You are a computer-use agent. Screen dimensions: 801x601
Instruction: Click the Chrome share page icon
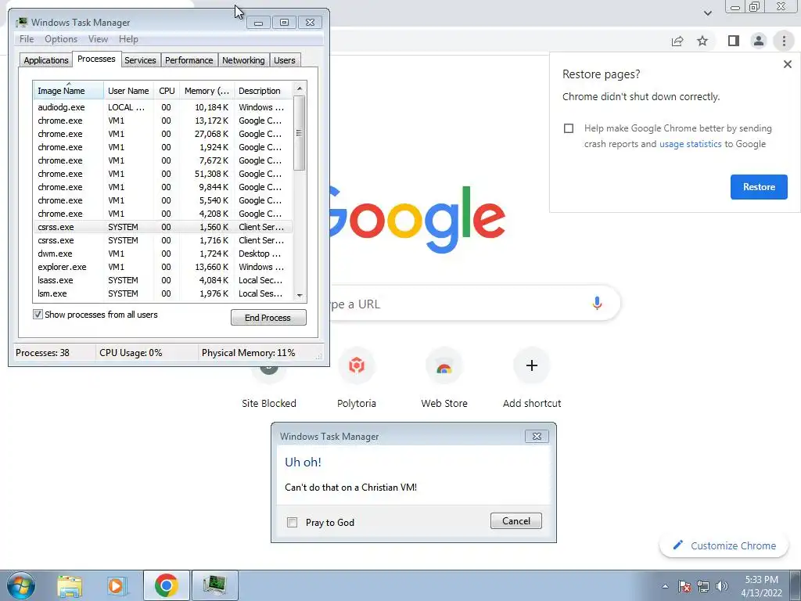677,41
